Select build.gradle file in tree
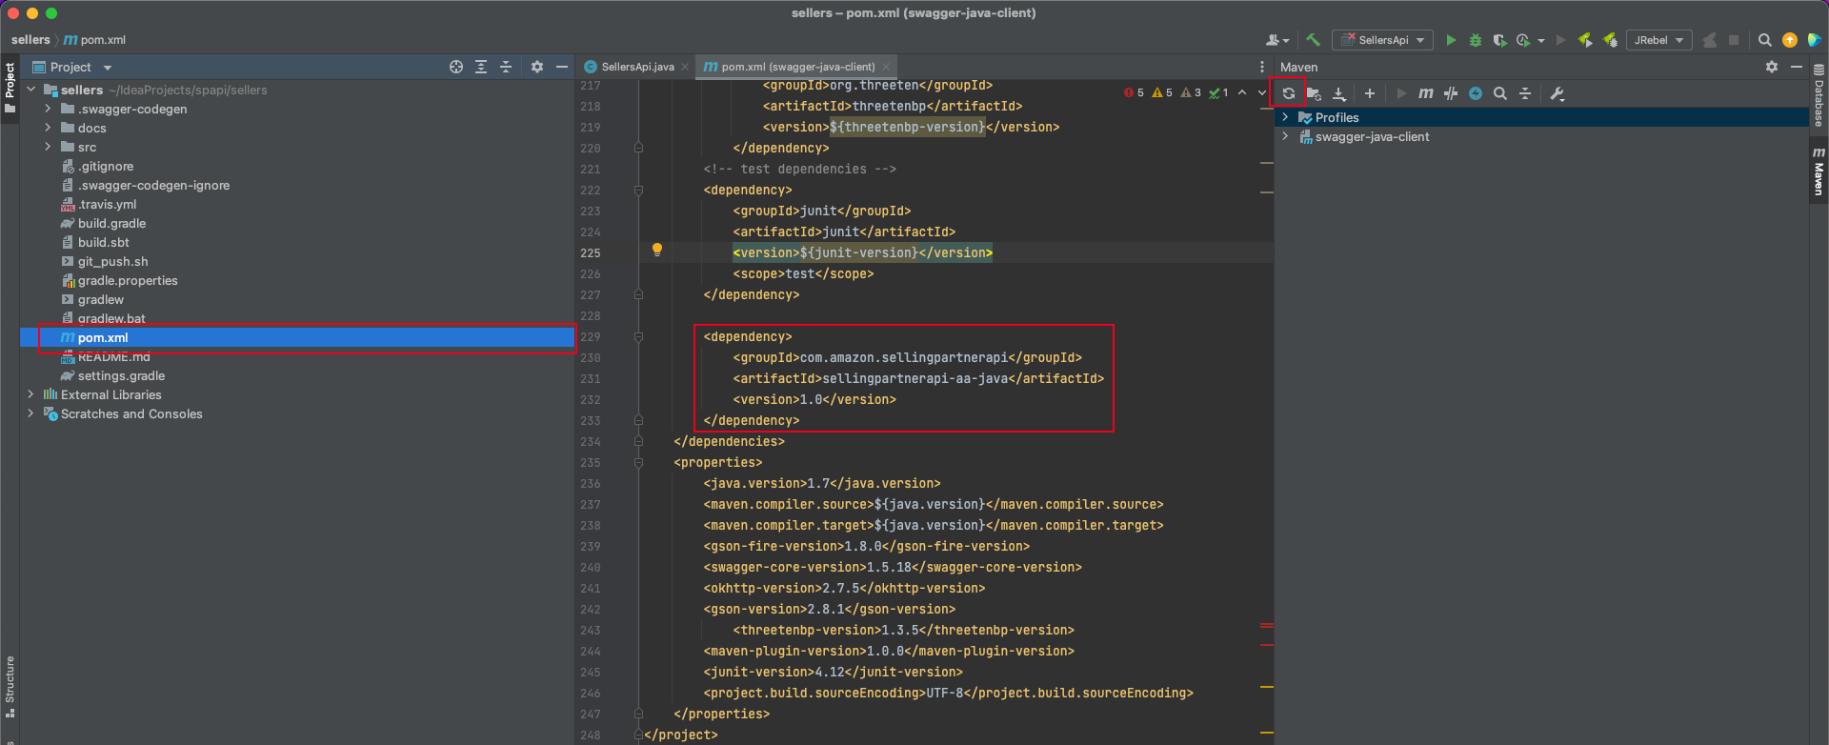1829x745 pixels. (x=111, y=223)
